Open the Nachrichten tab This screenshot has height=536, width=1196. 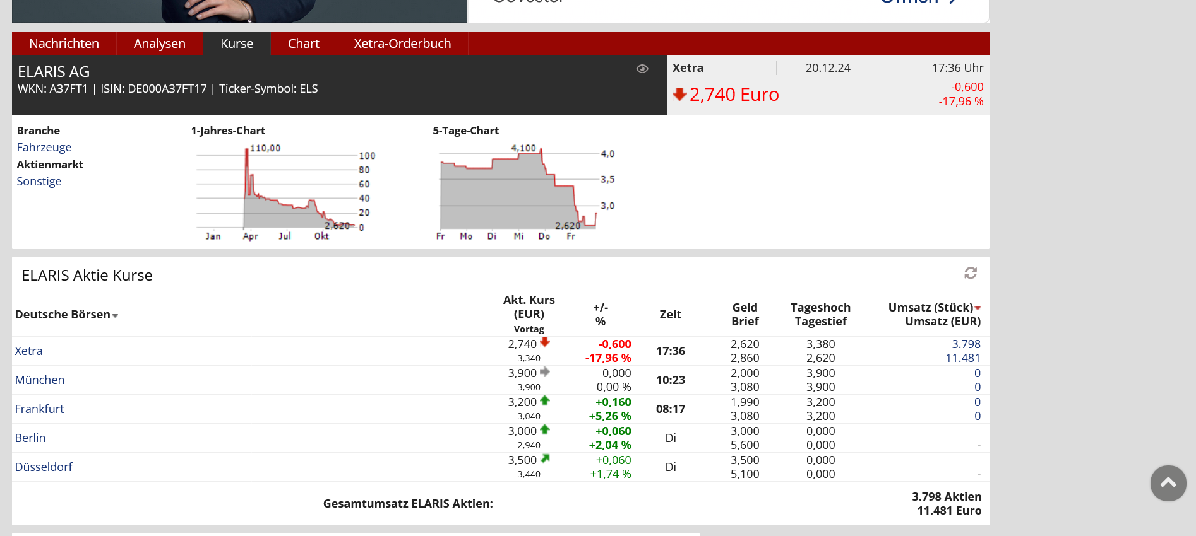click(64, 44)
